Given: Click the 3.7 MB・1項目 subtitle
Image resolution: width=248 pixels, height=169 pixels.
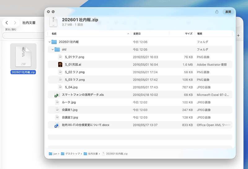Looking at the screenshot, I should coord(73,25).
